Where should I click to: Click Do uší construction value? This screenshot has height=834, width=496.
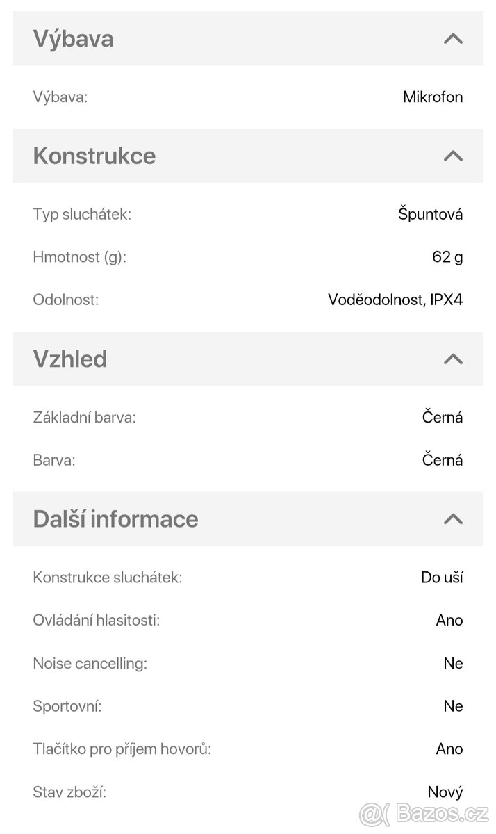click(440, 577)
